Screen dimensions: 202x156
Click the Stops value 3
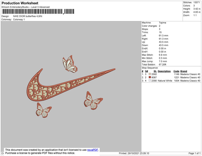[160, 29]
